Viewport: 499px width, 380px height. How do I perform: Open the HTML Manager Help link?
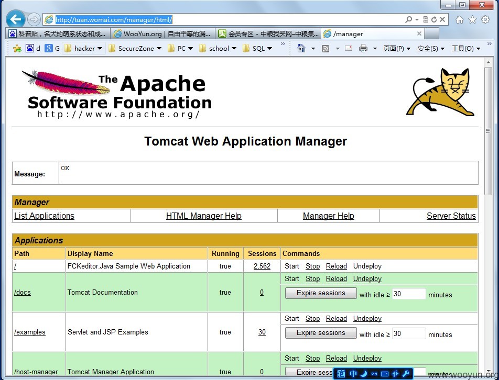coord(204,216)
